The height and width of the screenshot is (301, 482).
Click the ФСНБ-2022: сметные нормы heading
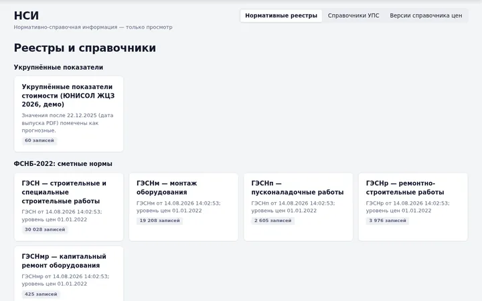pos(63,164)
